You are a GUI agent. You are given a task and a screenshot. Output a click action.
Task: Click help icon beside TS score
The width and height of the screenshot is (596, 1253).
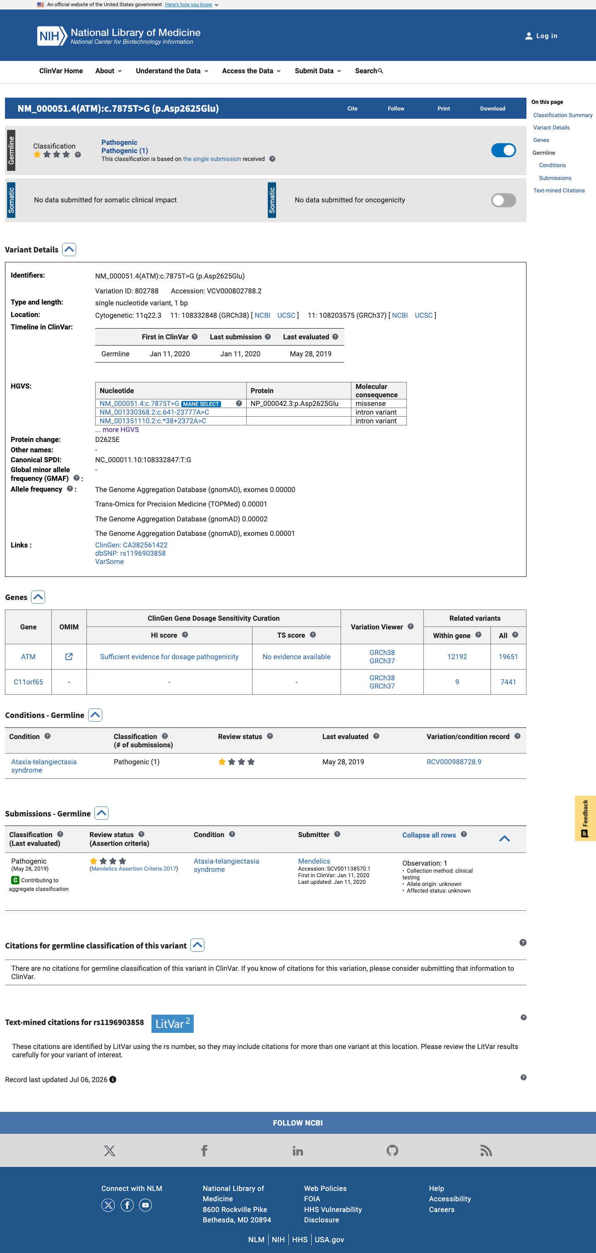point(313,635)
